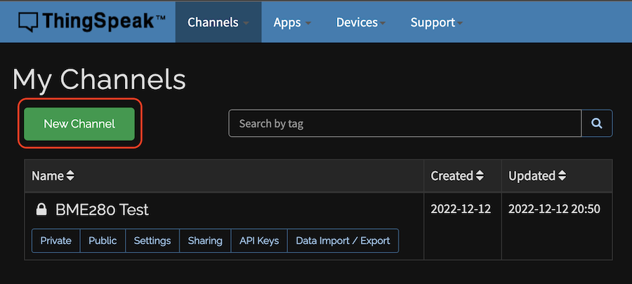Screen dimensions: 632x284
Task: Click the magnifier search icon
Action: click(x=597, y=123)
